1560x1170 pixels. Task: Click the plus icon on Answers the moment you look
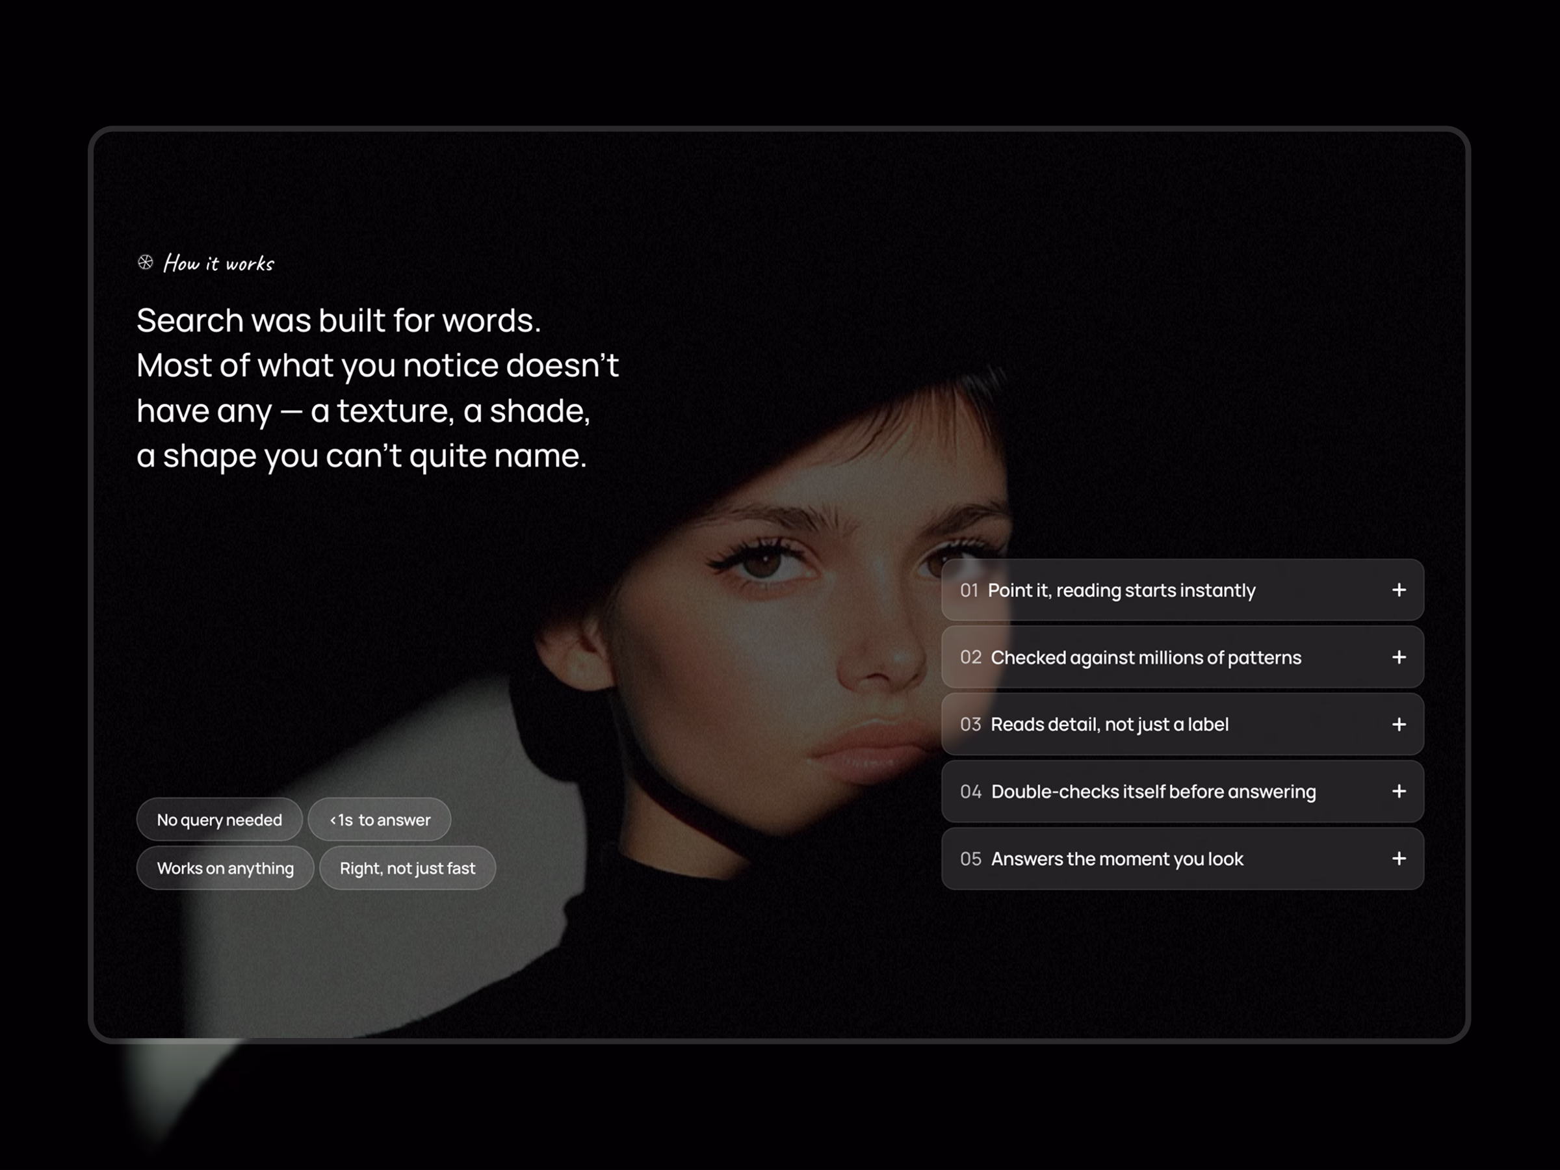(x=1399, y=858)
